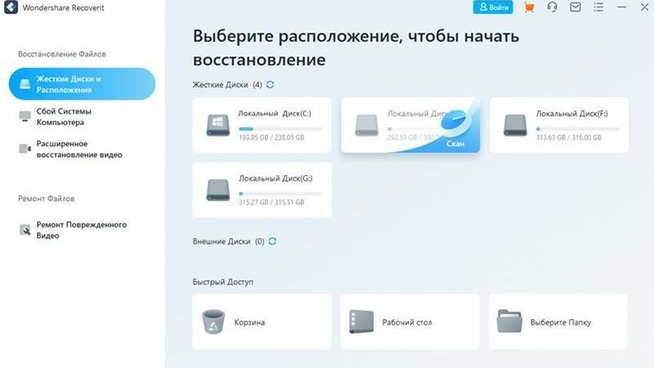Click the usage bar of Диск(F:)
This screenshot has width=654, height=368.
[578, 129]
